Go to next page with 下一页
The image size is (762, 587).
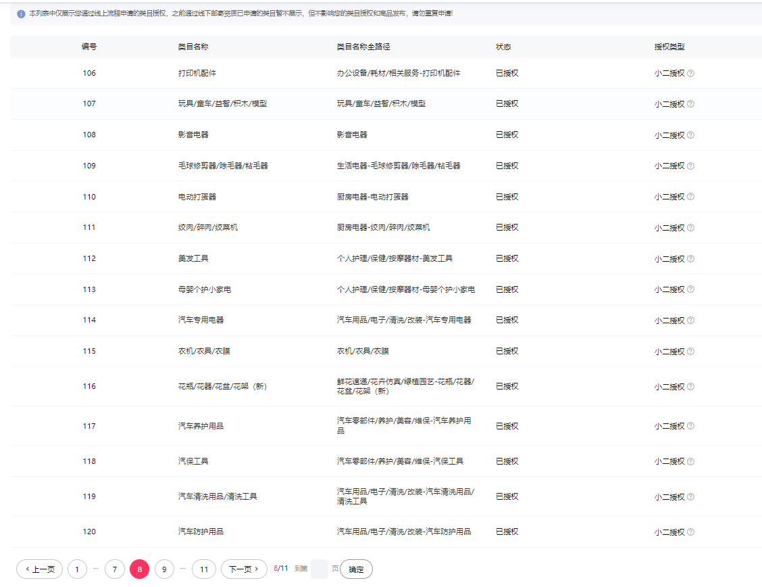(x=244, y=569)
